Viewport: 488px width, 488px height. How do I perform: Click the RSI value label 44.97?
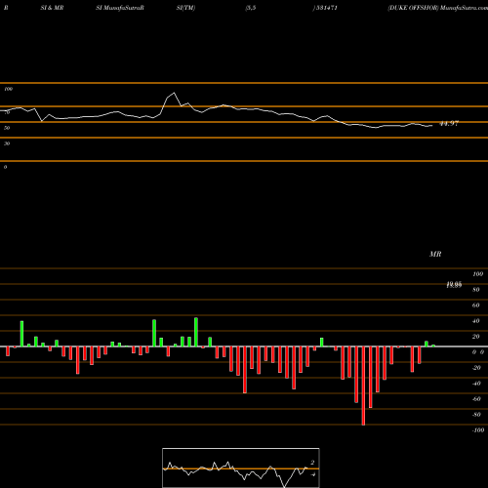pyautogui.click(x=449, y=124)
